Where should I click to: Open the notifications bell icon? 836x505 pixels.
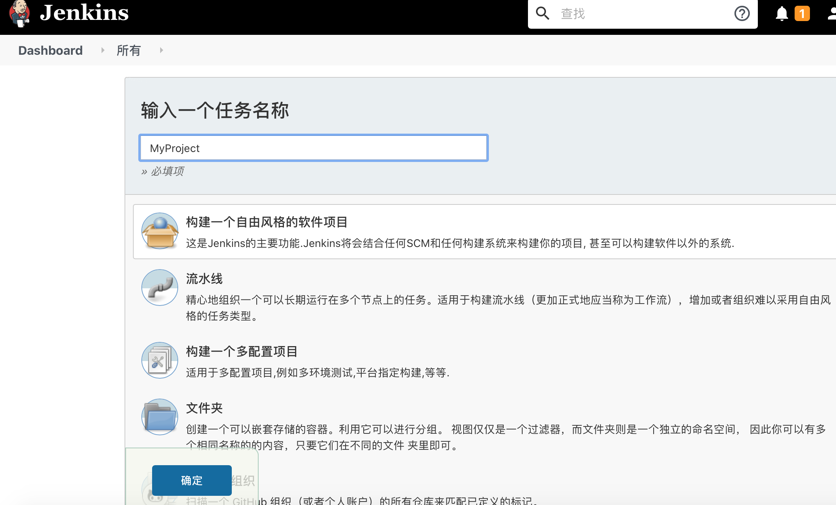tap(782, 14)
